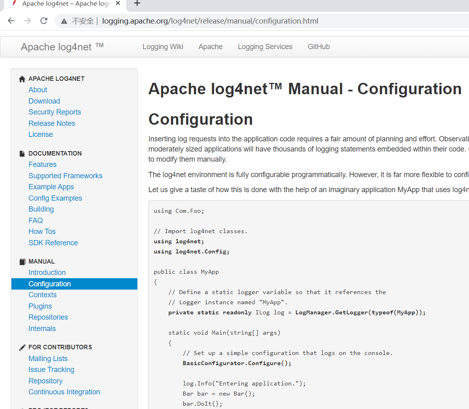Open Issue Tracking in sidebar

click(52, 370)
